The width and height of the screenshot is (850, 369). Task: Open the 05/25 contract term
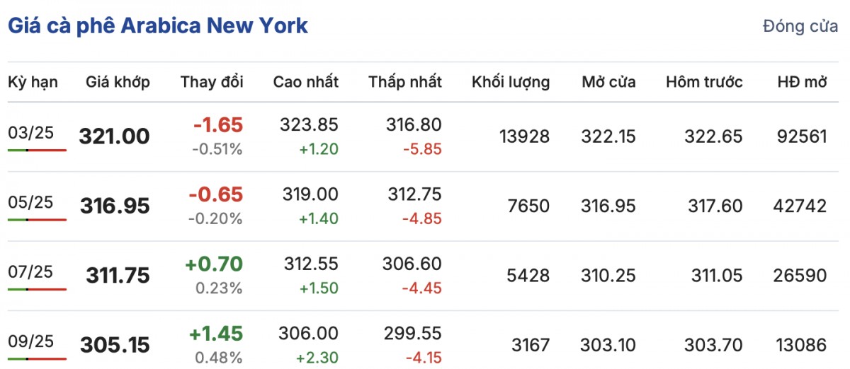click(30, 201)
